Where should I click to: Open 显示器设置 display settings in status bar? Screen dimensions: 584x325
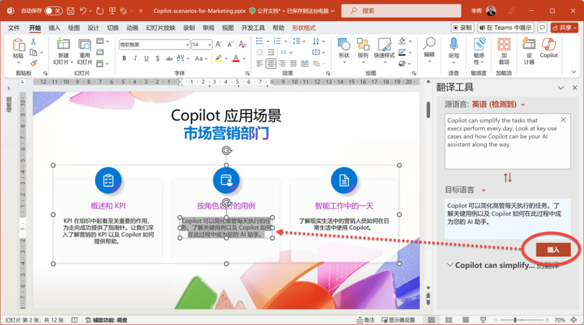(398, 320)
